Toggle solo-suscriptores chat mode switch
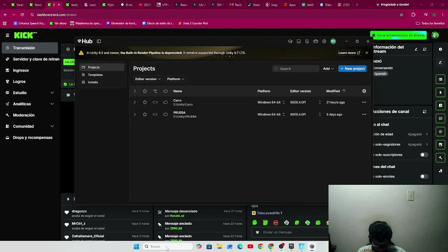Screen dimensions: 448x252 (424, 155)
